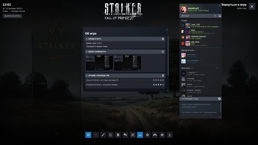Screen dimensions: 258x145
Task: Collapse the Не в сети friends group
Action: [187, 68]
